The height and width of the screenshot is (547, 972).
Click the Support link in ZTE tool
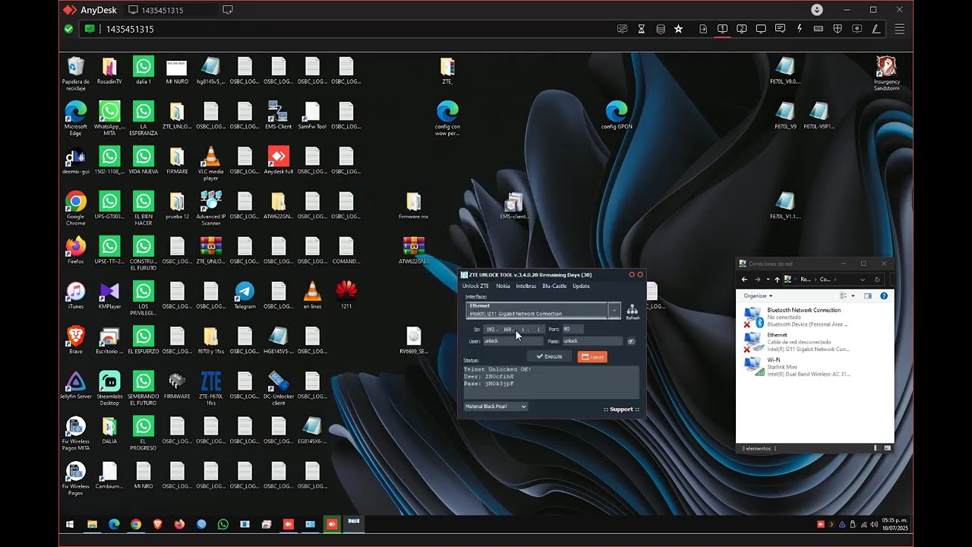point(622,409)
